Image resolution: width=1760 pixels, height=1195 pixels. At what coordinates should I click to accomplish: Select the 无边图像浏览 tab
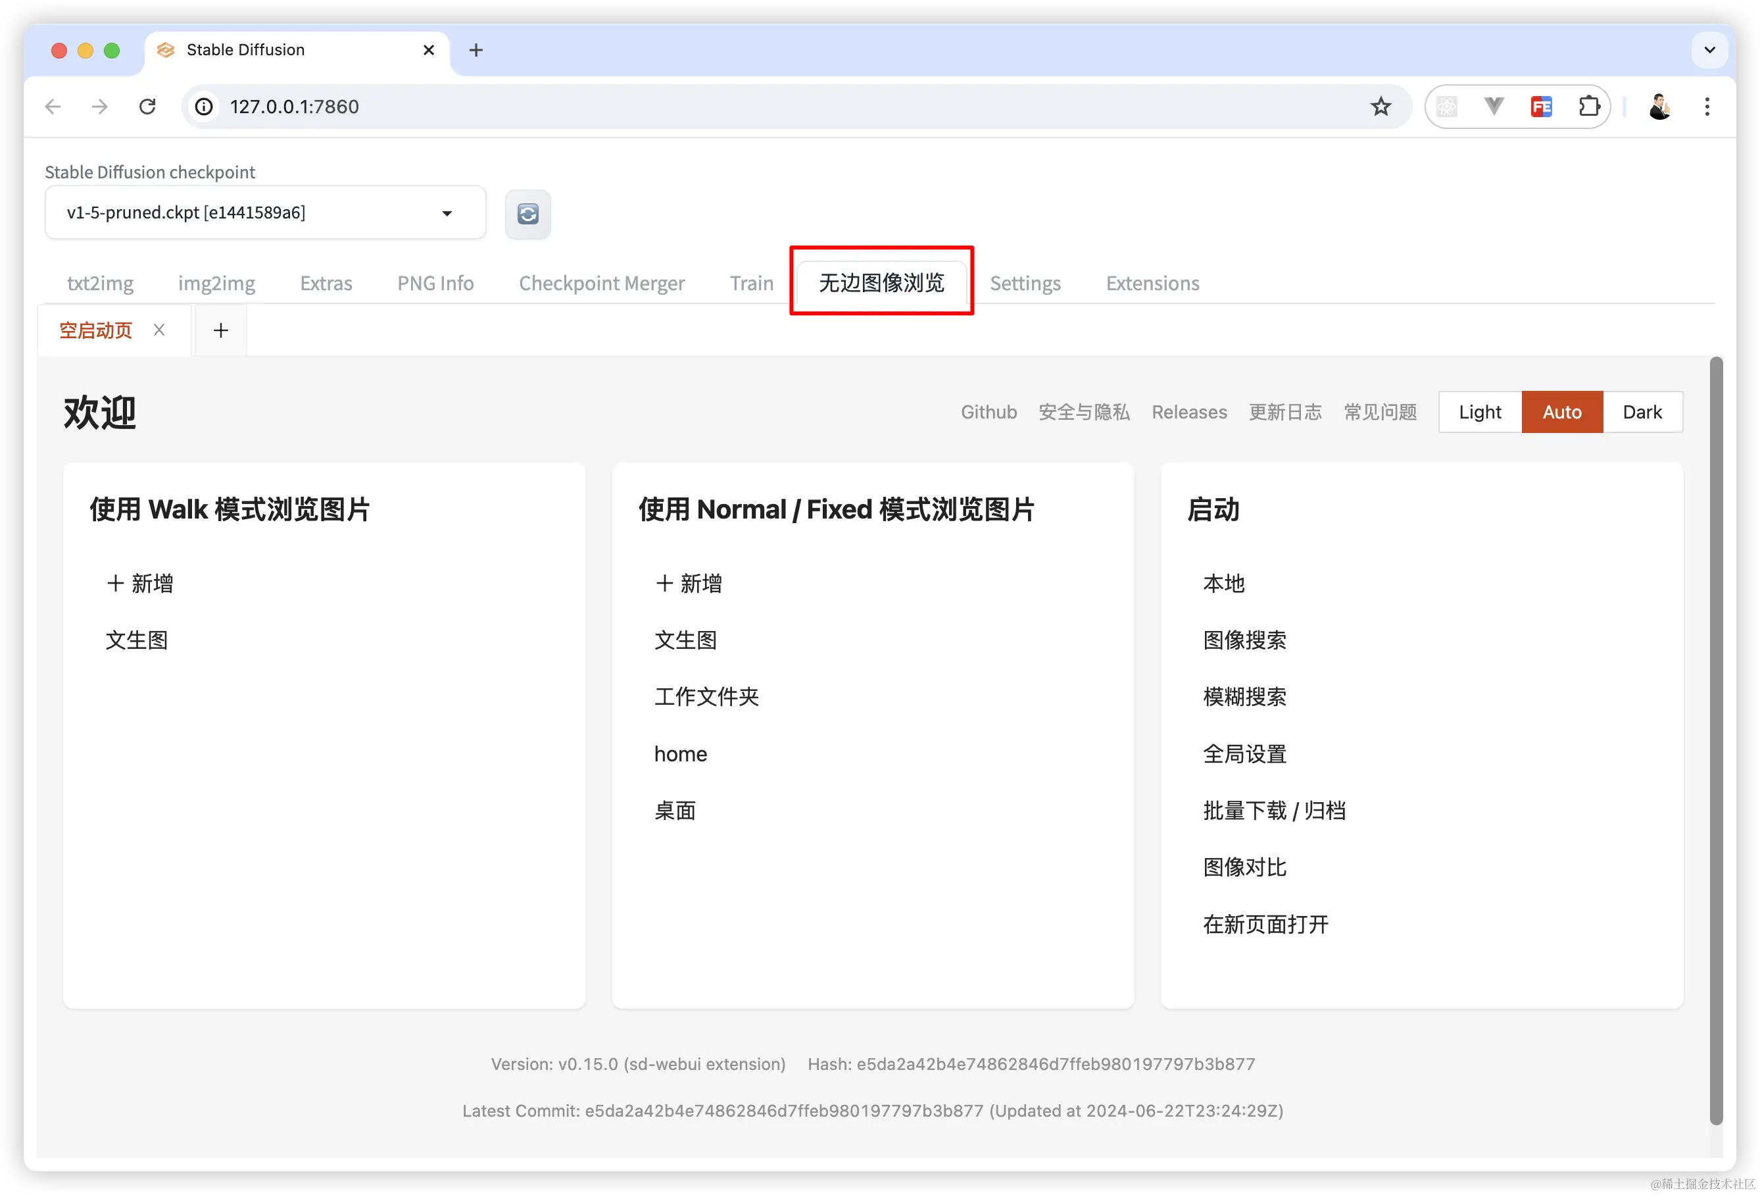tap(881, 283)
